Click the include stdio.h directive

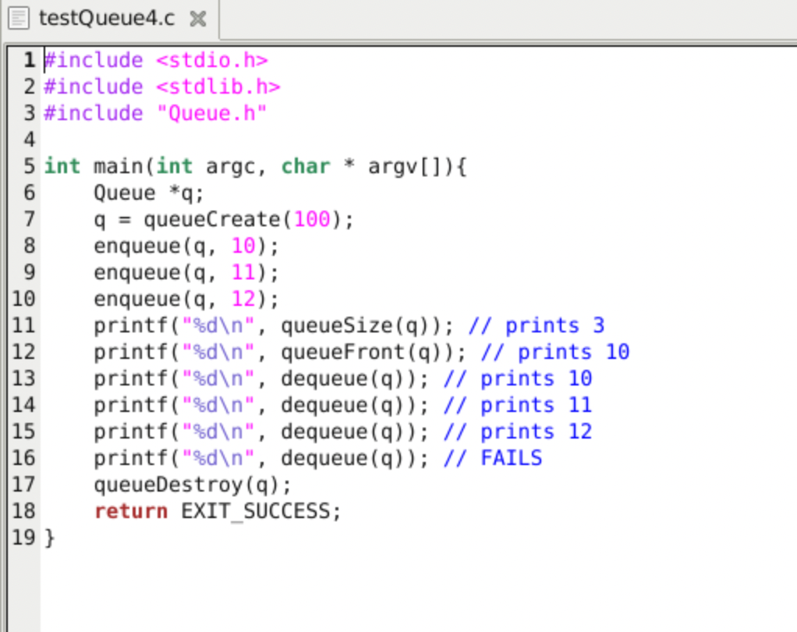[x=156, y=60]
